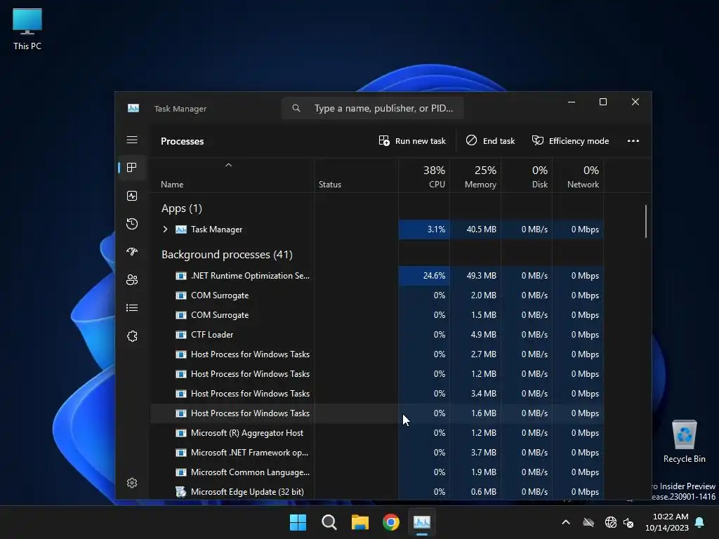This screenshot has height=539, width=719.
Task: Click the CTF Loader process icon
Action: [x=181, y=335]
